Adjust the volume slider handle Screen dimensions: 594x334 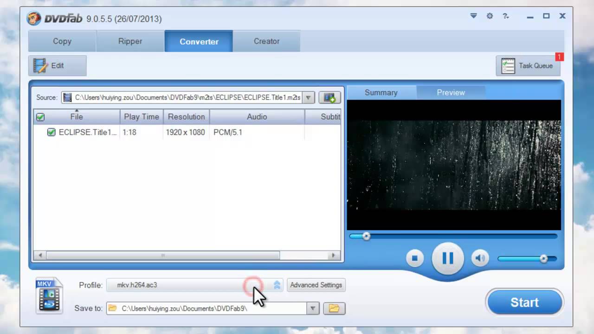point(543,258)
